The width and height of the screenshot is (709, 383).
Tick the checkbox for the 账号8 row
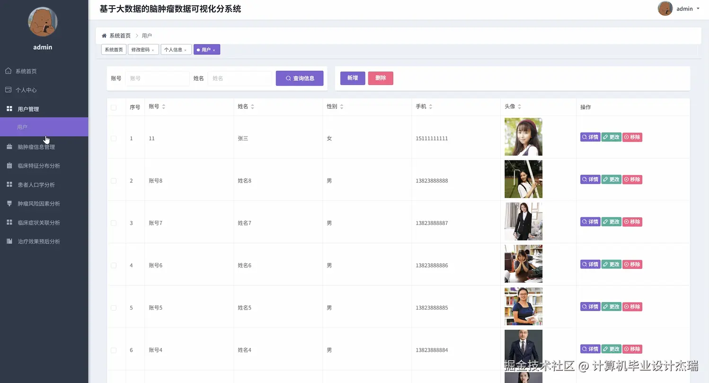point(114,181)
